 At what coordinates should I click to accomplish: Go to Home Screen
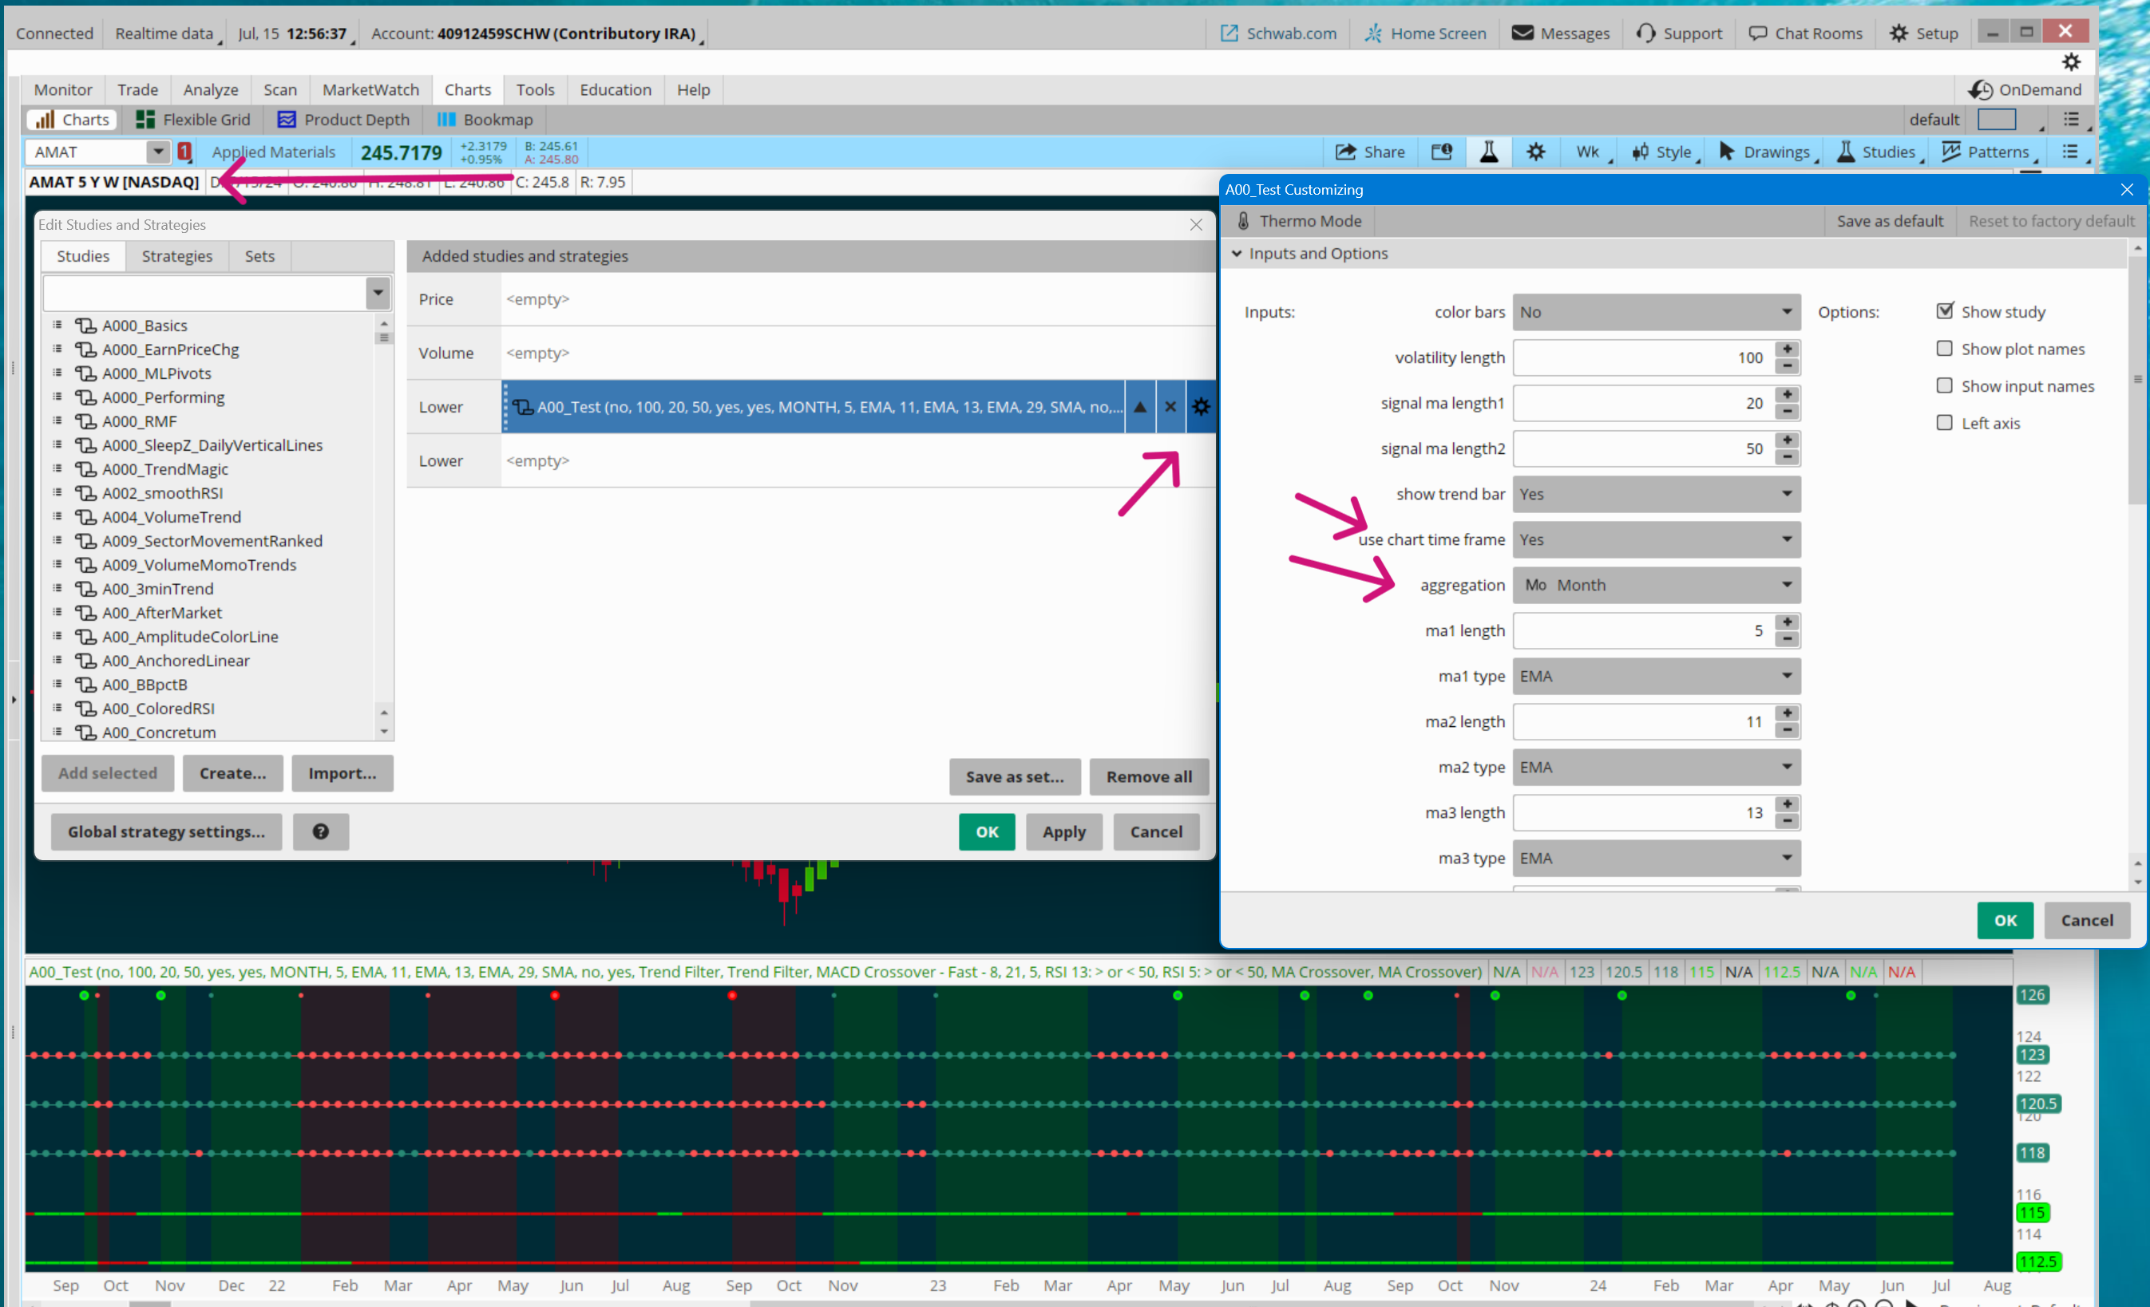[1425, 34]
